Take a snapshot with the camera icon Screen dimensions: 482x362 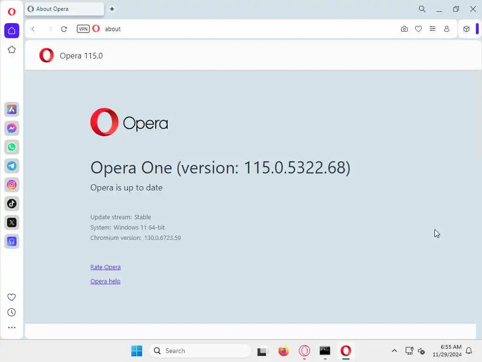point(404,29)
